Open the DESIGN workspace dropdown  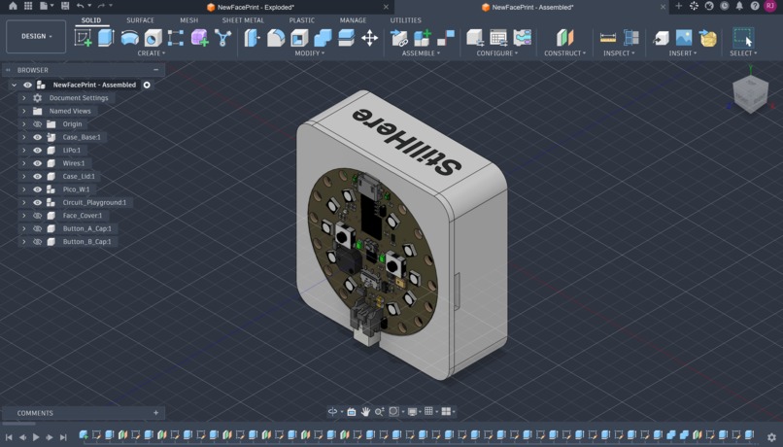click(x=36, y=37)
